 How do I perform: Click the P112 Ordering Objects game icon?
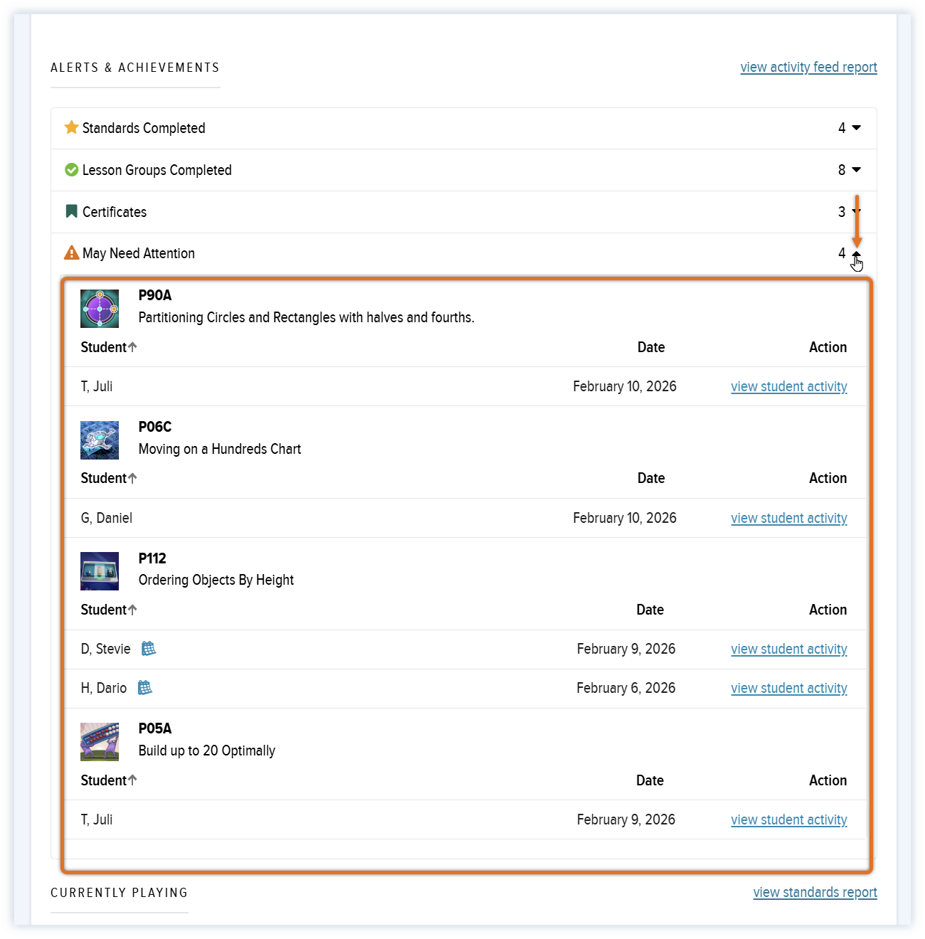[100, 571]
